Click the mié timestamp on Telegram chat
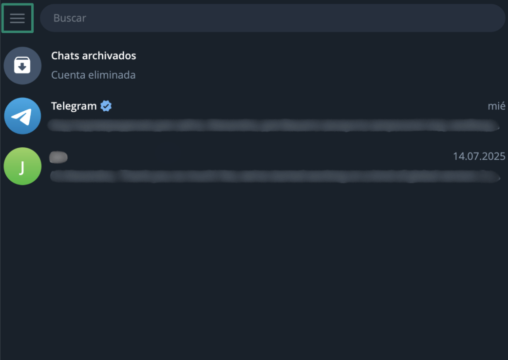 (x=496, y=106)
